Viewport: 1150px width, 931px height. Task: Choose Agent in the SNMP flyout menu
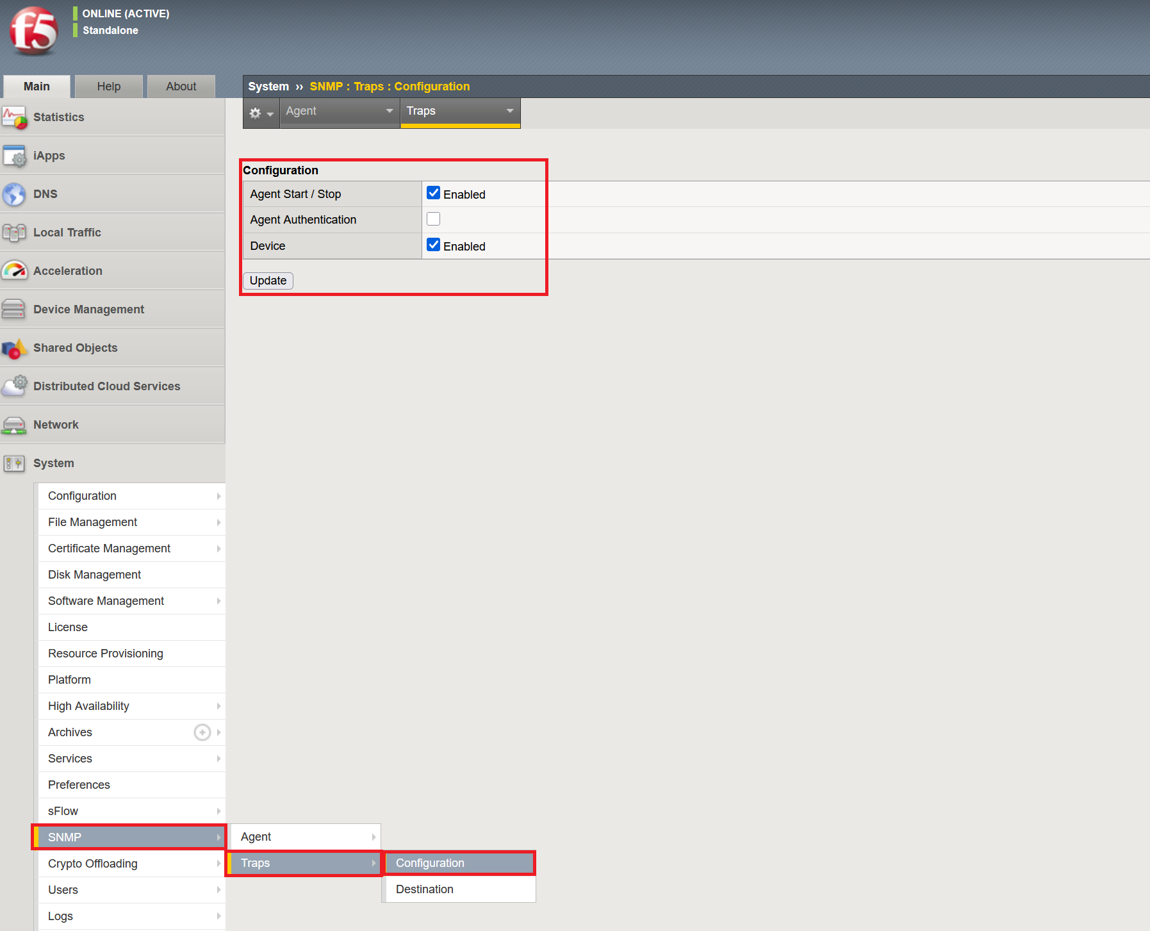point(305,837)
